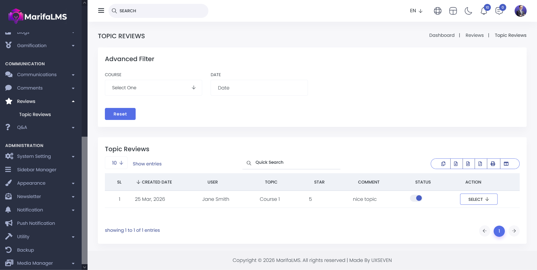Screen dimensions: 537x270
Task: Go to Dashboard breadcrumb link
Action: tap(442, 35)
